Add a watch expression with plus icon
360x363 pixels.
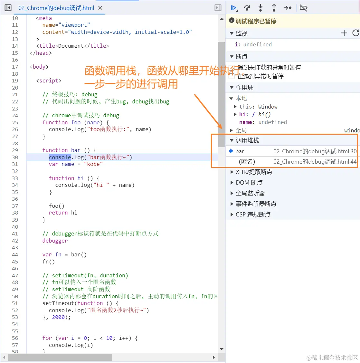(344, 33)
